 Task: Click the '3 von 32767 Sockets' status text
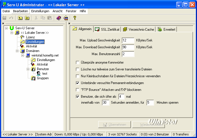(x=122, y=134)
